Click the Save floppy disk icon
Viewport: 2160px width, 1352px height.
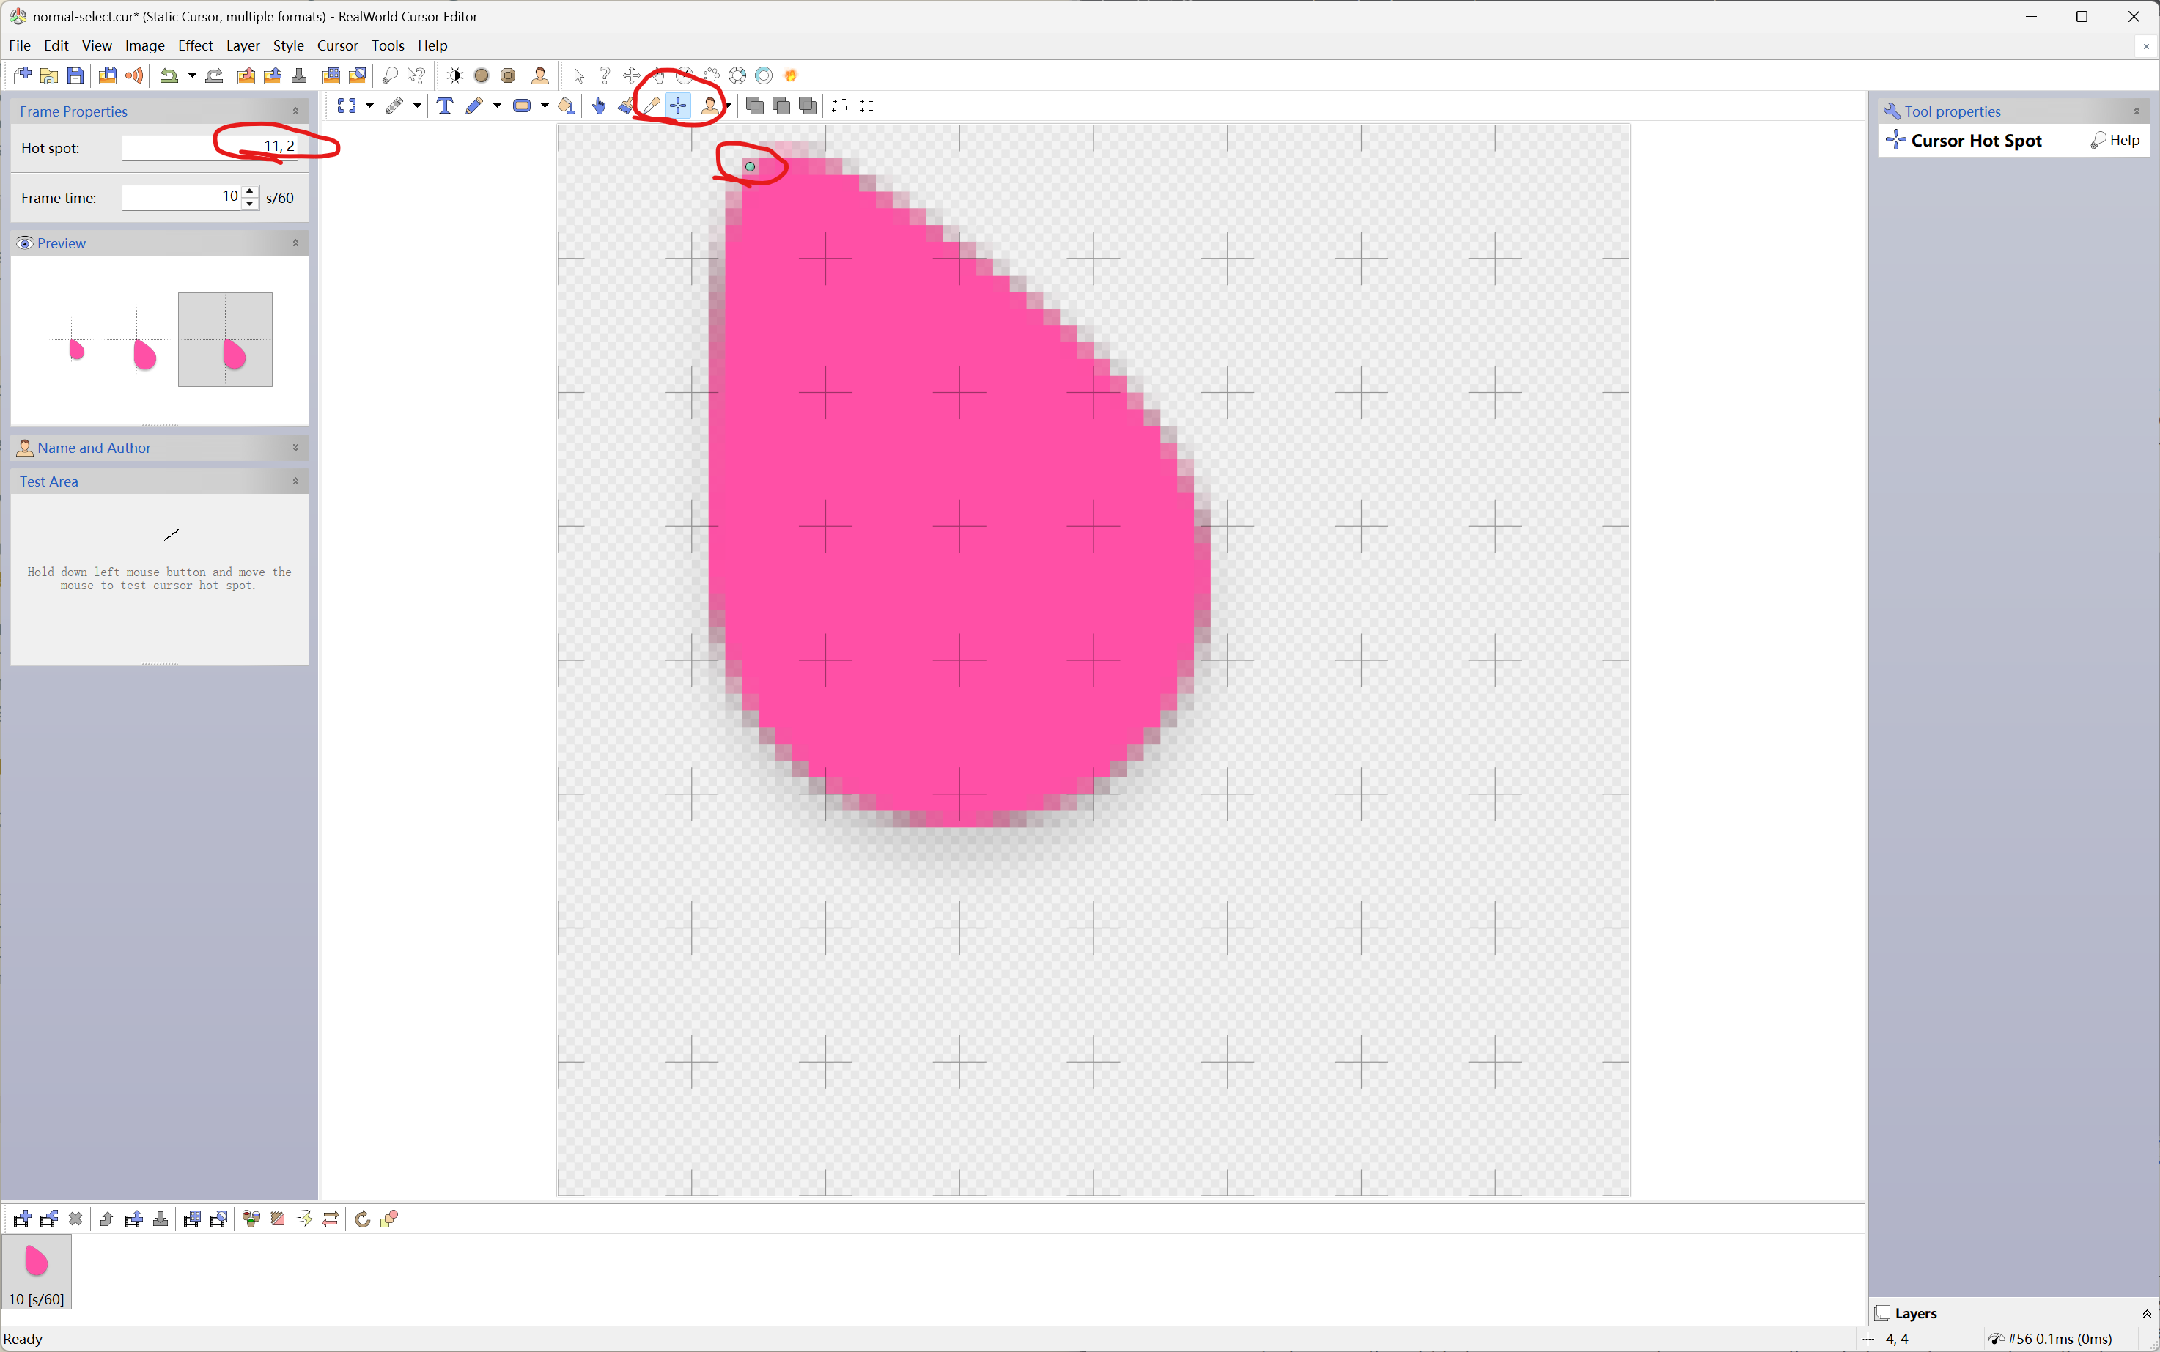pos(75,76)
